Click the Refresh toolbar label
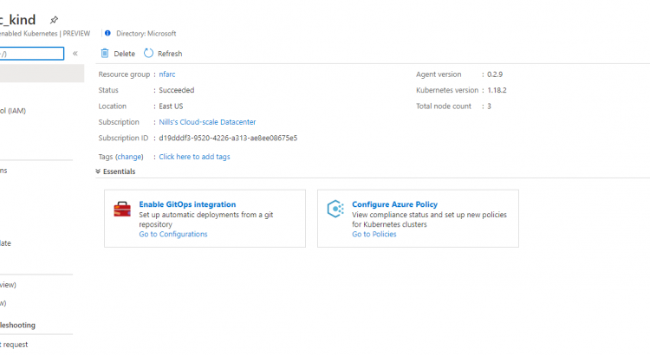 (x=170, y=54)
